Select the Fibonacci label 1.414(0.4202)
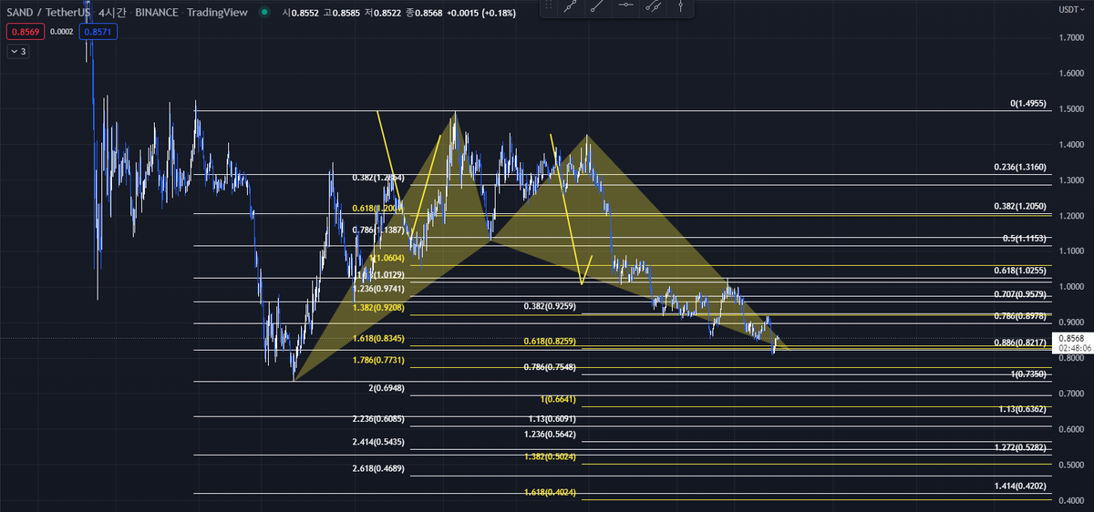The height and width of the screenshot is (512, 1094). point(1020,486)
